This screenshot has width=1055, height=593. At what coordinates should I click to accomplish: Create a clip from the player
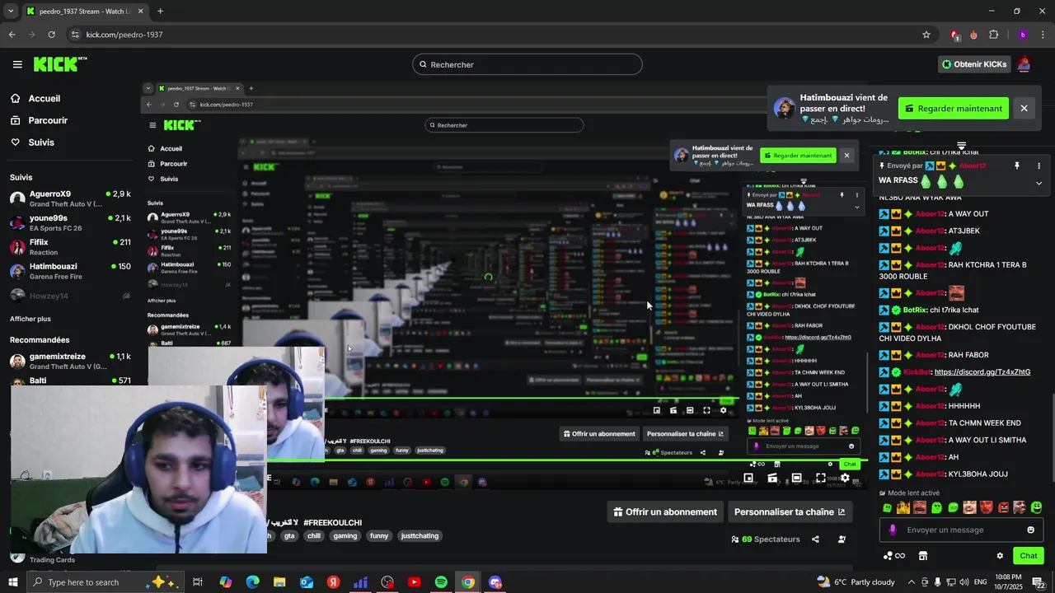point(772,478)
